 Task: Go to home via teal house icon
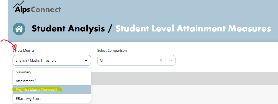[x=19, y=29]
